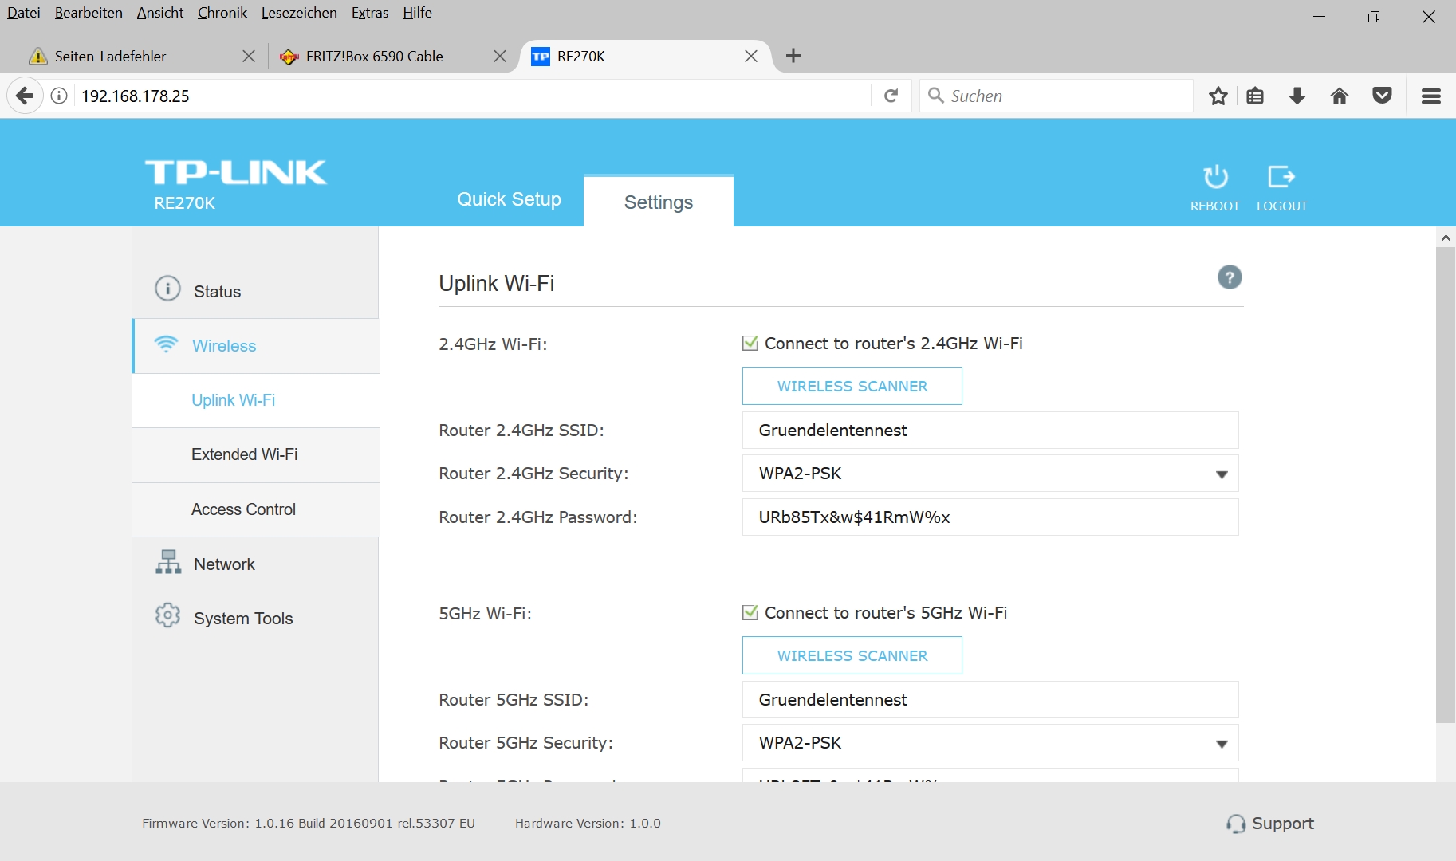Screen dimensions: 1456x861
Task: Click the LOGOUT label
Action: [1282, 206]
